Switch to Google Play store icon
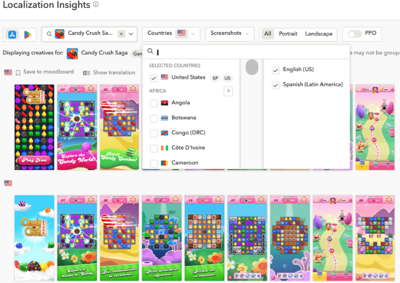400x283 pixels. coord(28,34)
